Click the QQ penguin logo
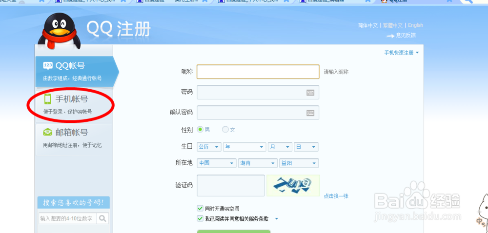The width and height of the screenshot is (488, 233). (x=59, y=31)
